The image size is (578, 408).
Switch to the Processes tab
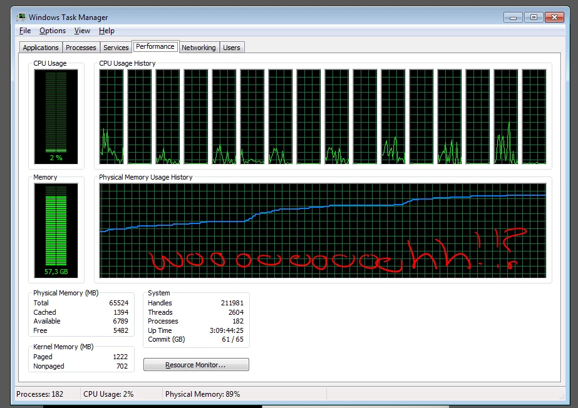pos(81,48)
